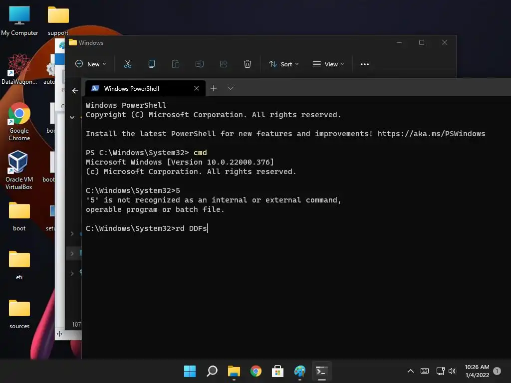Click the https://aka.ms/PSWindows link
511x383 pixels.
431,134
